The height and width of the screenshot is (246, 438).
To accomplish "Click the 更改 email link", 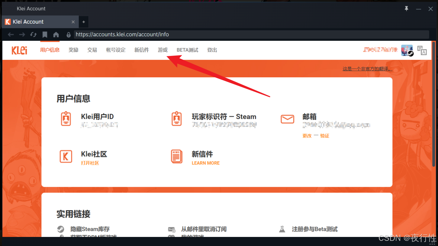I will point(307,136).
